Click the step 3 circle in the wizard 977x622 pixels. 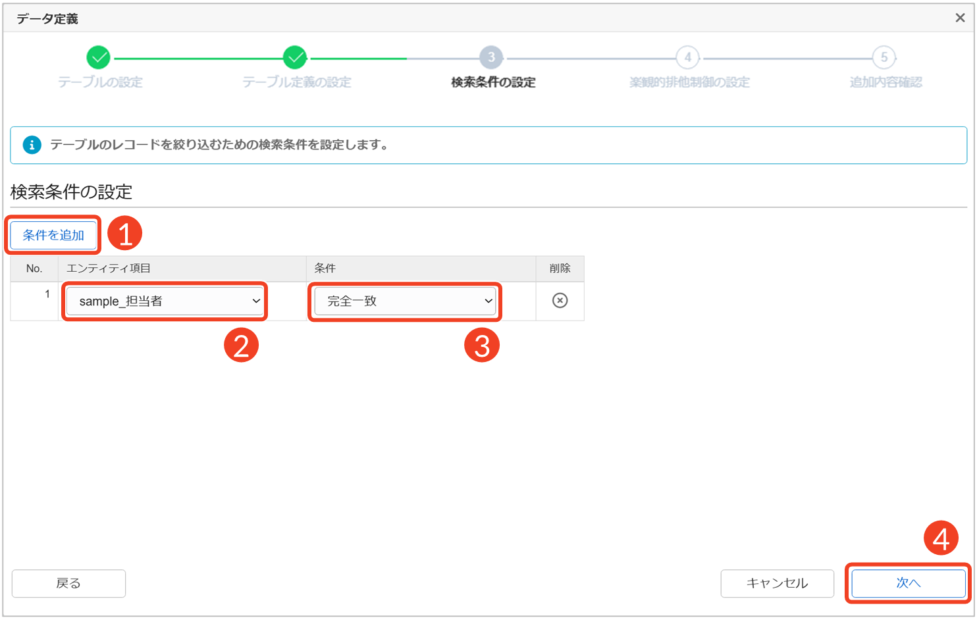click(491, 58)
